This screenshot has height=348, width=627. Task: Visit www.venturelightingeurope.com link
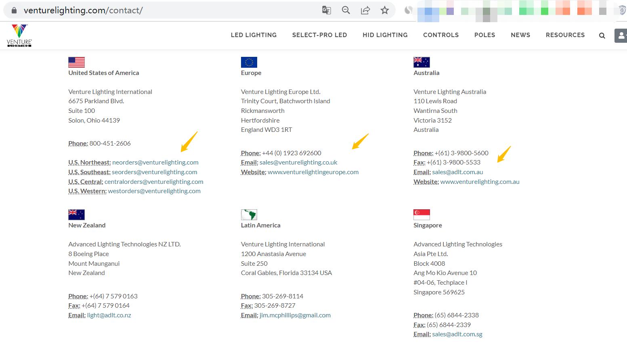[x=313, y=172]
